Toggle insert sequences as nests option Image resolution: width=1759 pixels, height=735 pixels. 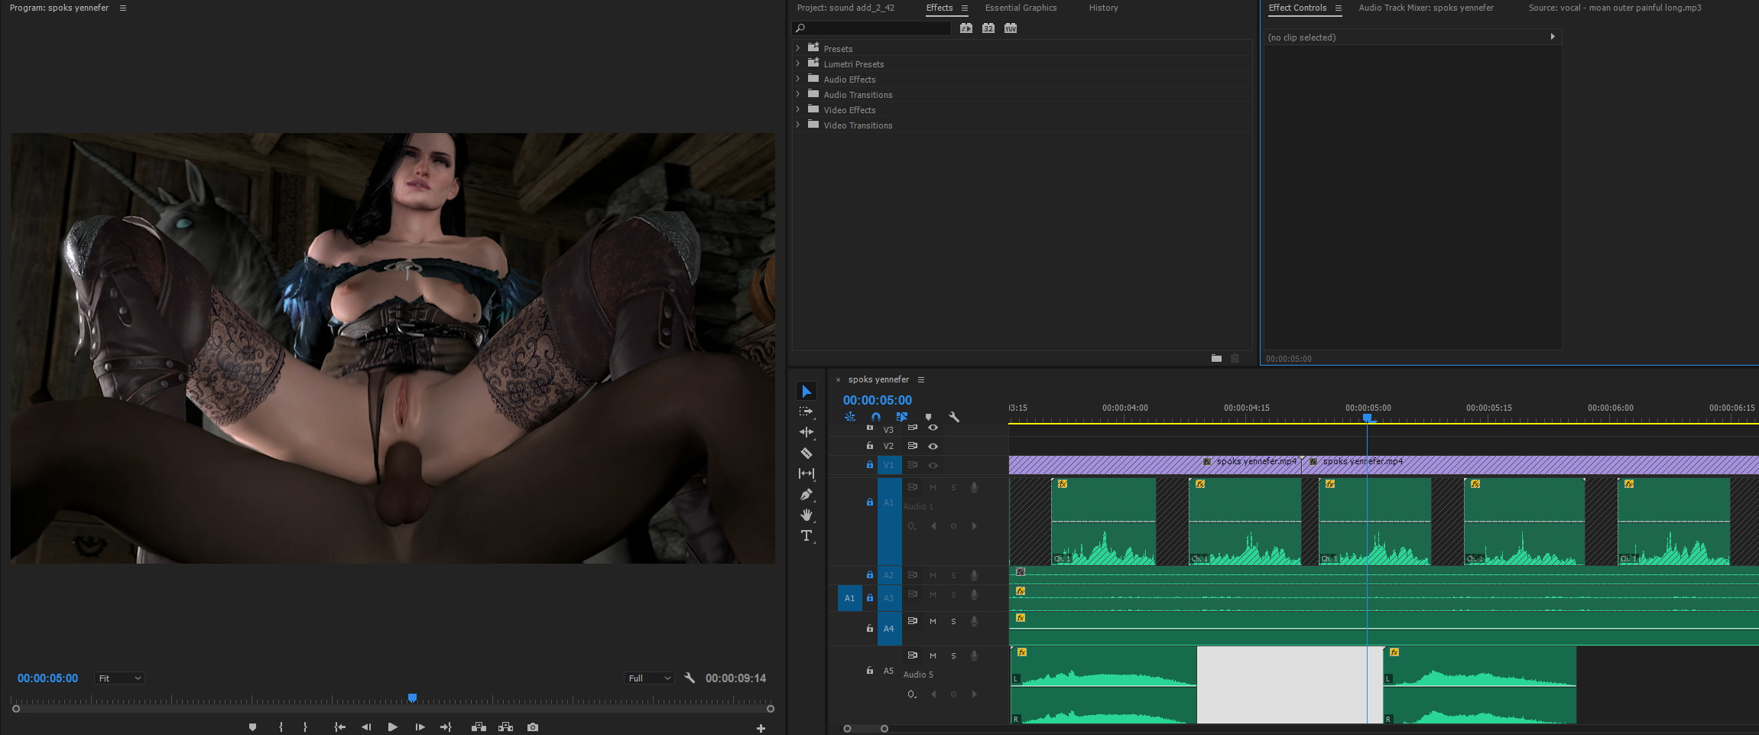tap(850, 417)
